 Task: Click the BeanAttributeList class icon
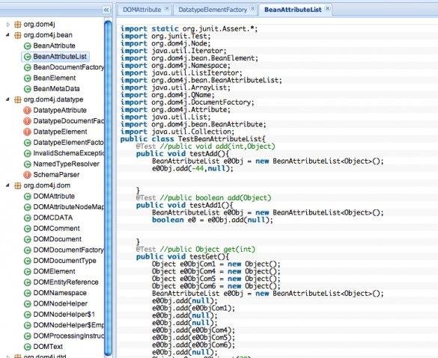coord(27,57)
